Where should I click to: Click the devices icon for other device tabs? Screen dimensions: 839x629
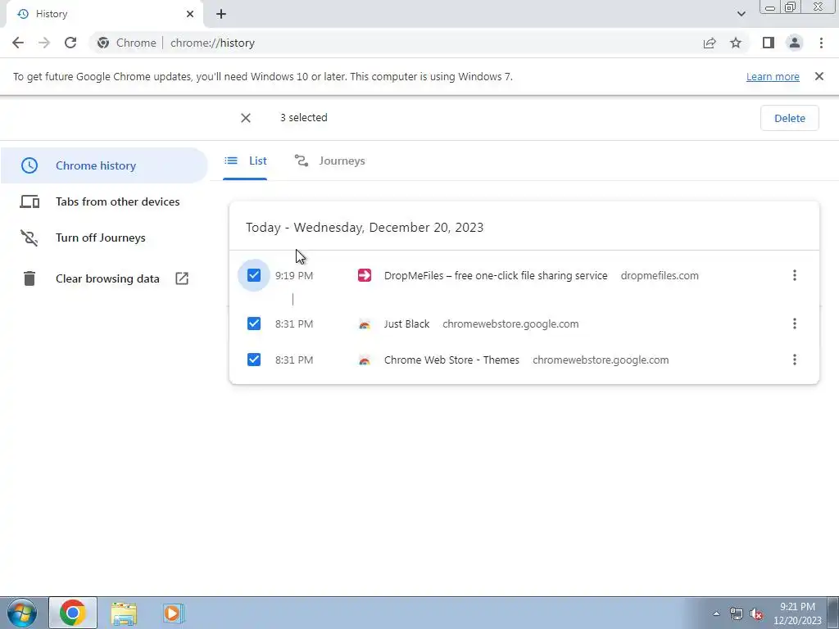pyautogui.click(x=29, y=201)
